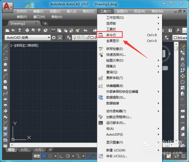Click the Open file folder icon

13,30
